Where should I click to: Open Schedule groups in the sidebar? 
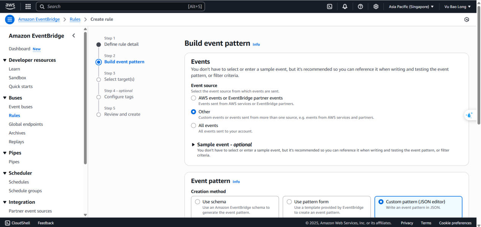(25, 191)
